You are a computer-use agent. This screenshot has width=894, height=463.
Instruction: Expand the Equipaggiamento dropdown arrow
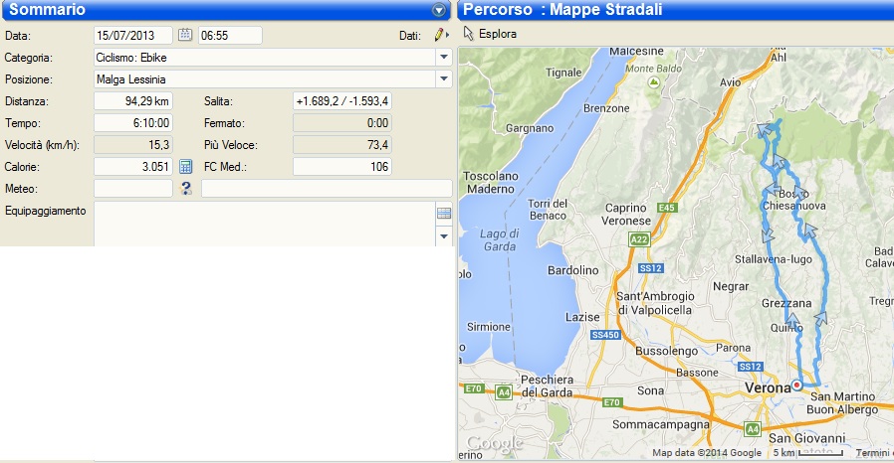(x=444, y=236)
